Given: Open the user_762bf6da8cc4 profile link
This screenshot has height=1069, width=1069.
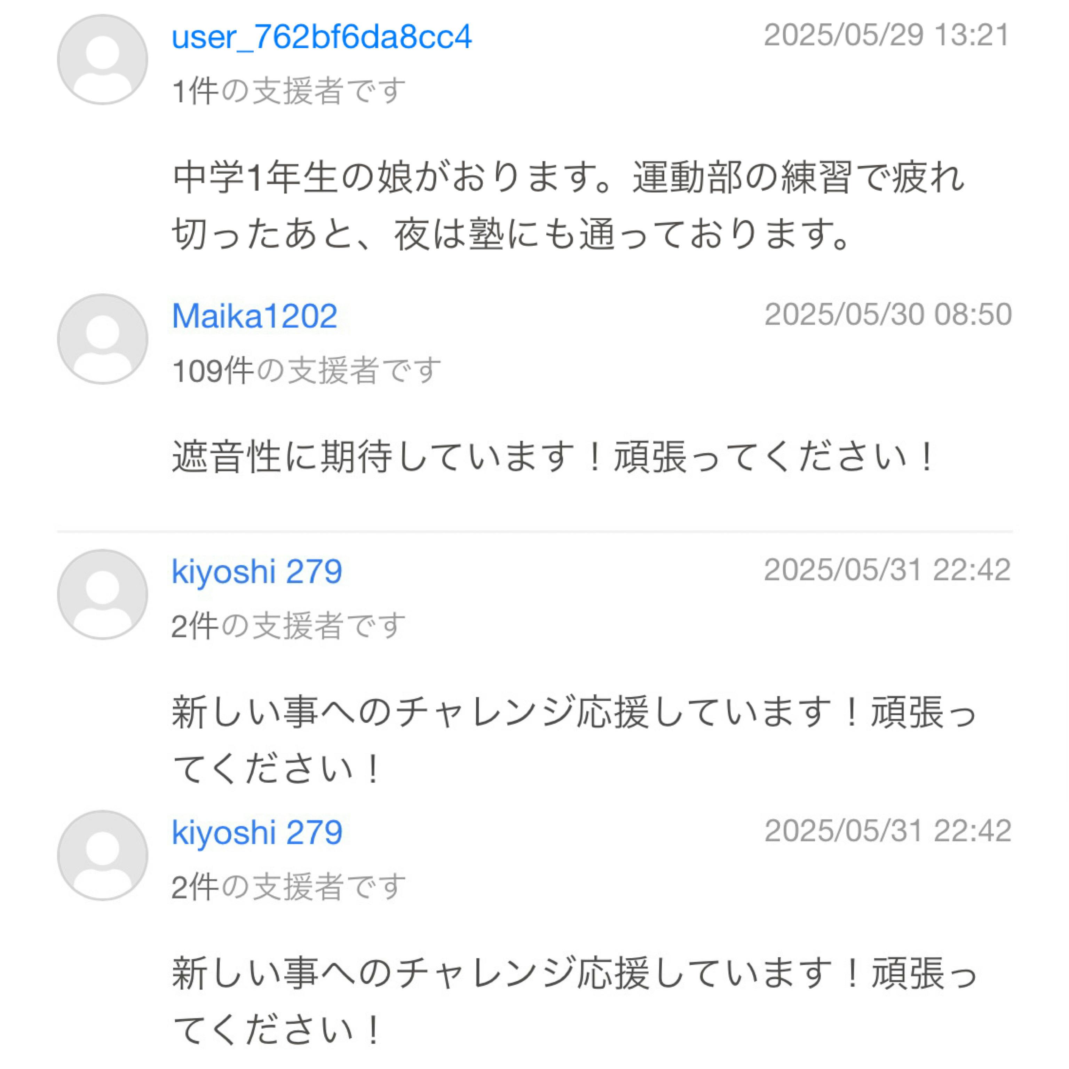Looking at the screenshot, I should pos(322,37).
